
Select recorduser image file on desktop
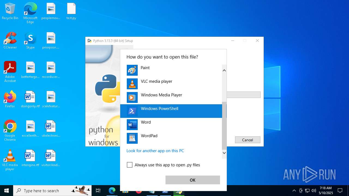pos(51,70)
